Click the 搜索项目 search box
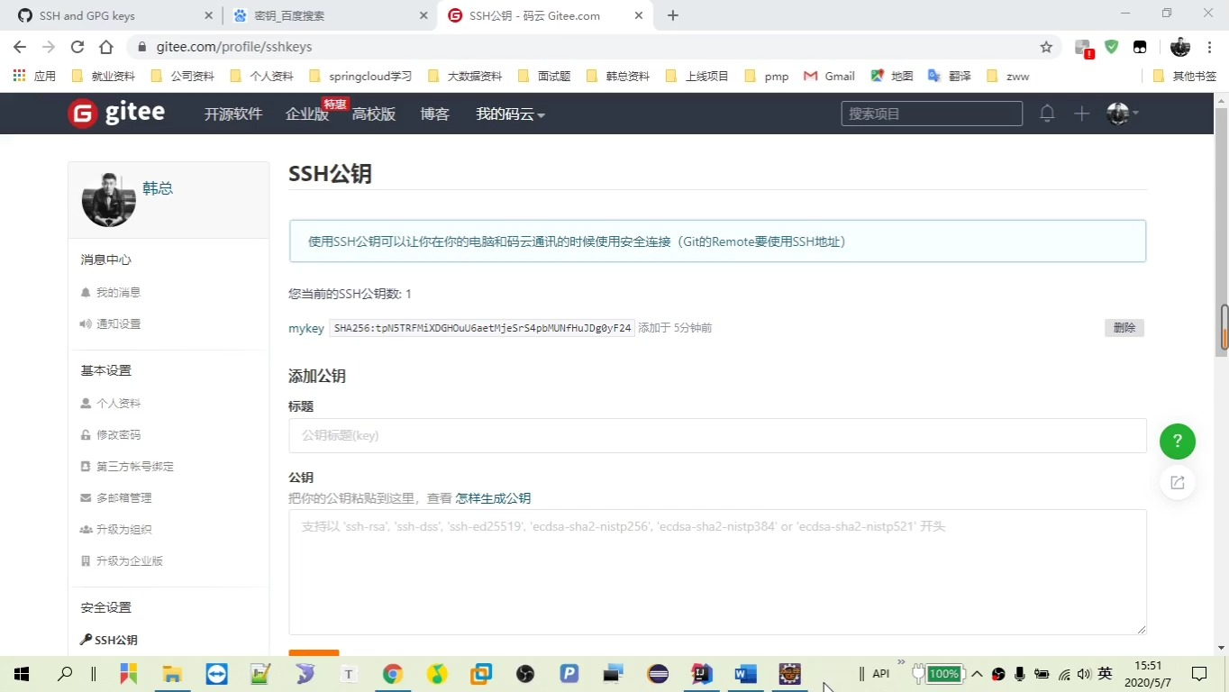This screenshot has width=1229, height=692. (932, 114)
